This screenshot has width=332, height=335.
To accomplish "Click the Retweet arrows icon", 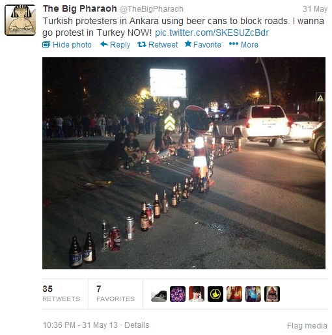I will click(142, 44).
